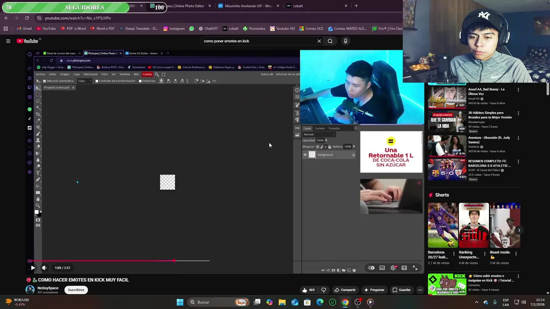This screenshot has width=550, height=309.
Task: Expand the Opacidad 100% dropdown arrow
Action: coord(326,140)
